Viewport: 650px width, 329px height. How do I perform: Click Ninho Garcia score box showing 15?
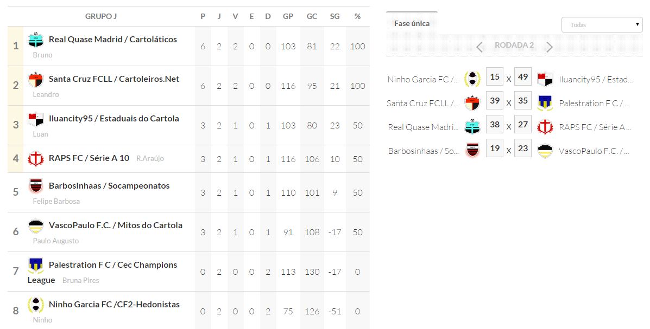(494, 77)
